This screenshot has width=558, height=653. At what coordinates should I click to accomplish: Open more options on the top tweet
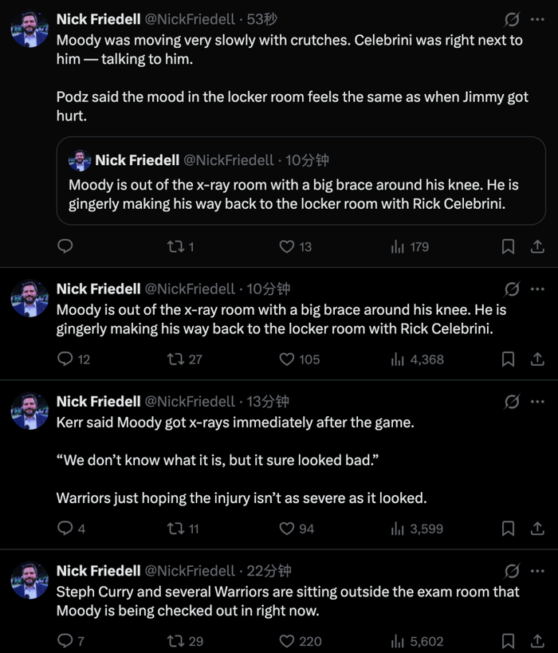point(537,19)
